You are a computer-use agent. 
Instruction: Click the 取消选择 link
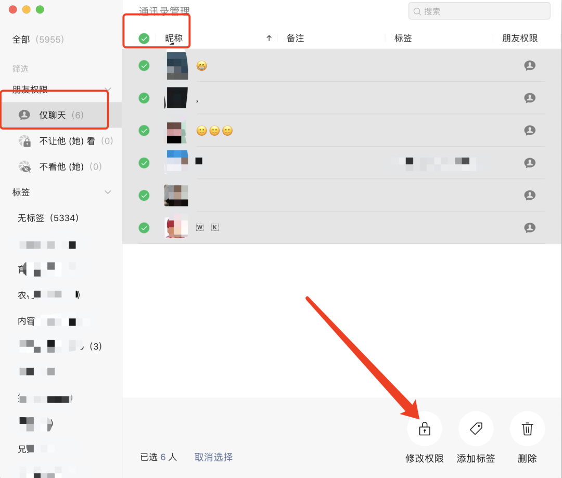[213, 457]
